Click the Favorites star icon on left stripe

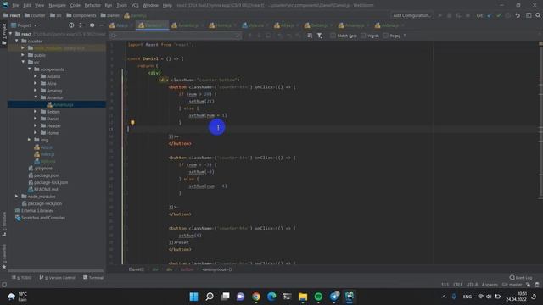tap(4, 267)
